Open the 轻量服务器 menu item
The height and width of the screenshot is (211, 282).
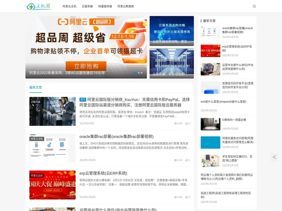(x=105, y=6)
